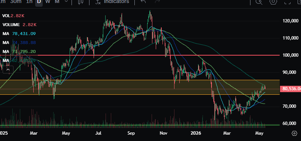Click the 110,000 price axis label

(291, 38)
